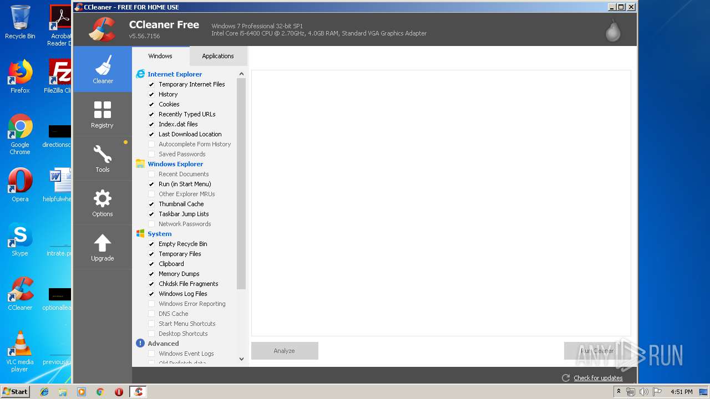Click the cleaner list scrollbar thumb
The image size is (710, 399).
pos(241,183)
